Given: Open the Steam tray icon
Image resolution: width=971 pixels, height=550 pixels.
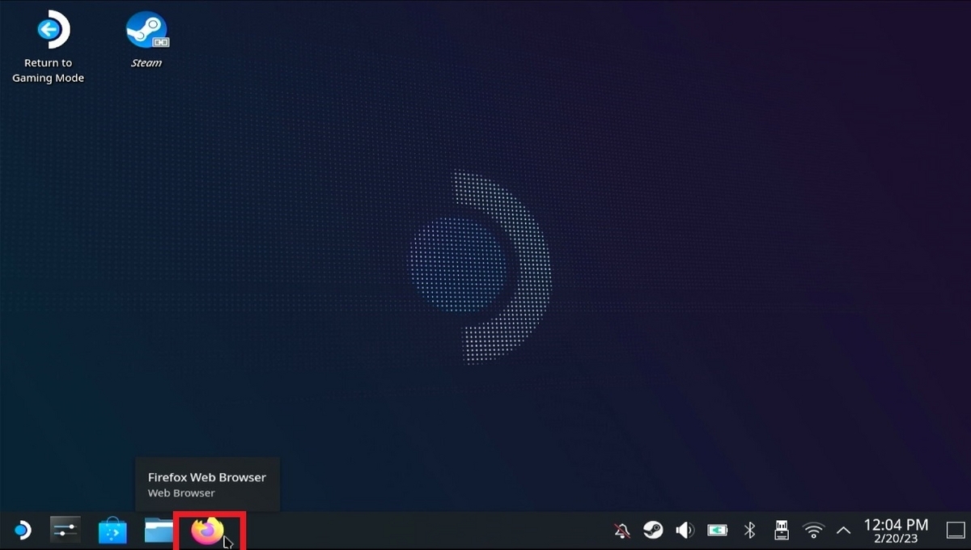Looking at the screenshot, I should click(652, 531).
